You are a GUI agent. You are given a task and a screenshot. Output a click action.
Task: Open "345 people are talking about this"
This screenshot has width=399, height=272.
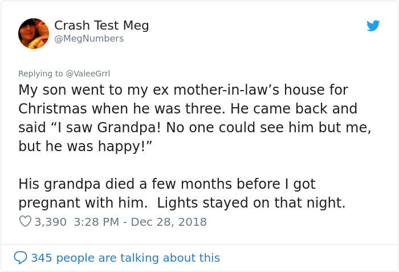tap(125, 258)
